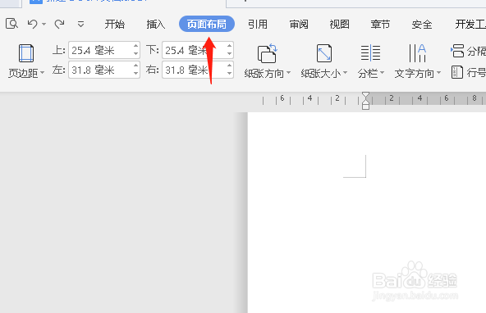Increase the 右 margin value
The width and height of the screenshot is (486, 313).
[229, 66]
